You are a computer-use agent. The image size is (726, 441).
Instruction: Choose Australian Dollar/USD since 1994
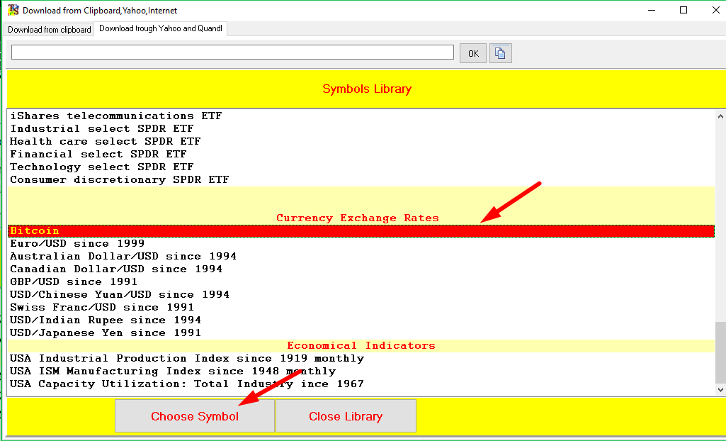pyautogui.click(x=123, y=257)
